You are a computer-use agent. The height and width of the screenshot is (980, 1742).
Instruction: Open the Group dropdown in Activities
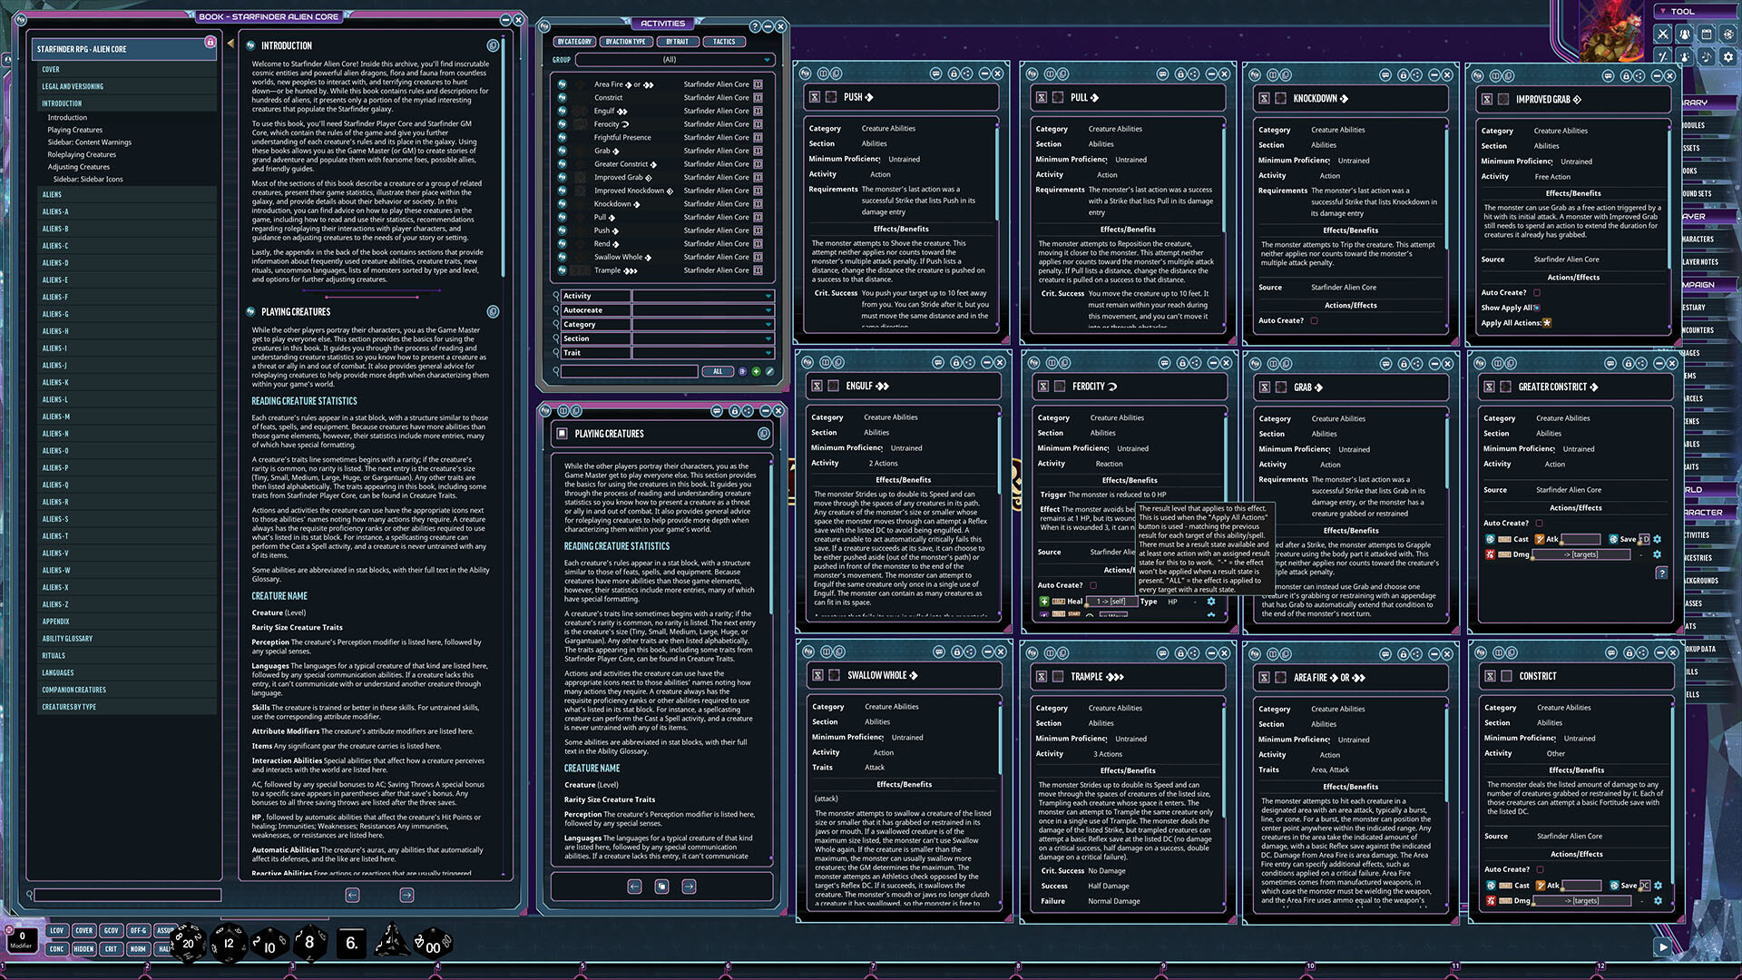[x=768, y=60]
